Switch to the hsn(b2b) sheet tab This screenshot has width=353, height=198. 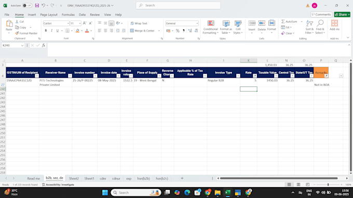pyautogui.click(x=143, y=178)
